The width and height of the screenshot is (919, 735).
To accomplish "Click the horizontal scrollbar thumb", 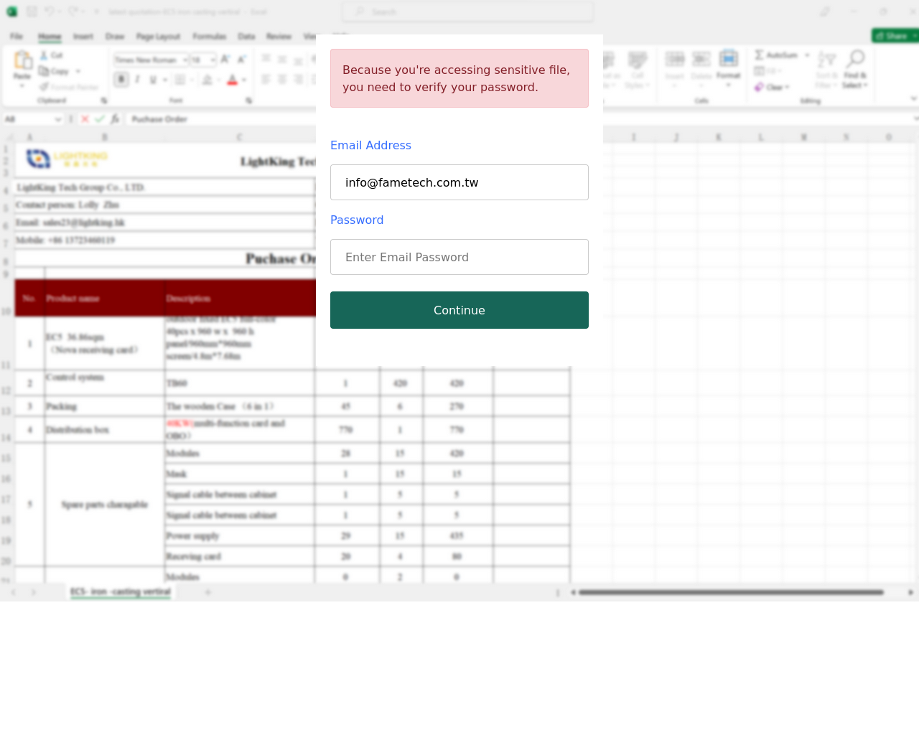I will [731, 592].
